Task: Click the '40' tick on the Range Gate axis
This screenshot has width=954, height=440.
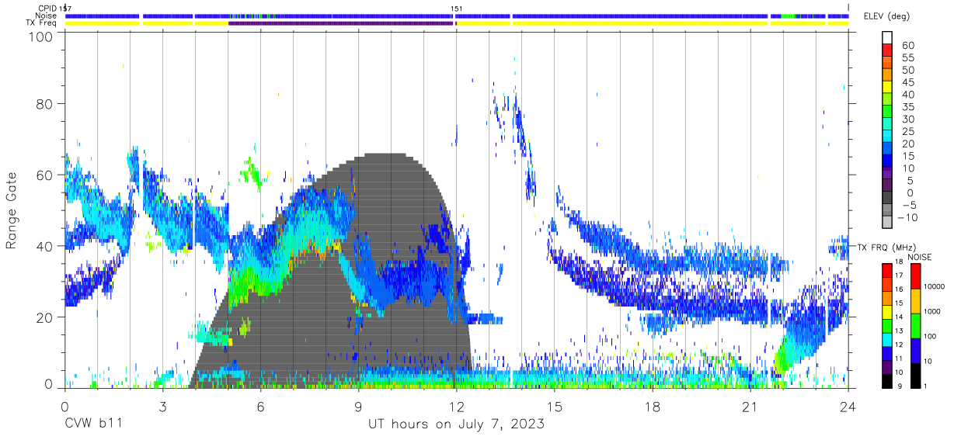Action: point(46,246)
